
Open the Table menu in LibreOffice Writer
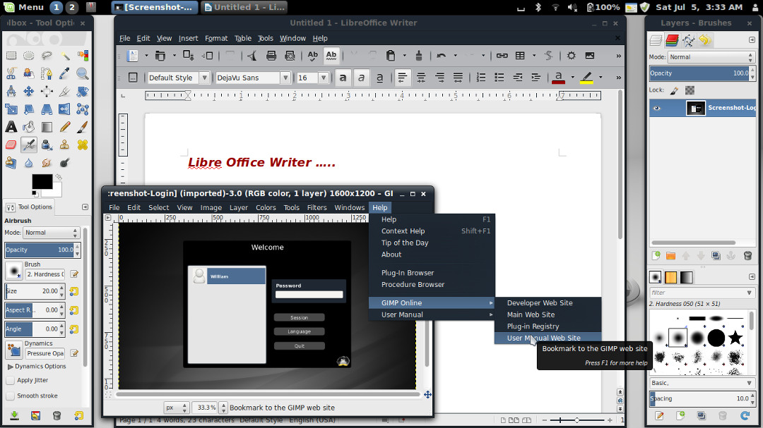click(243, 38)
